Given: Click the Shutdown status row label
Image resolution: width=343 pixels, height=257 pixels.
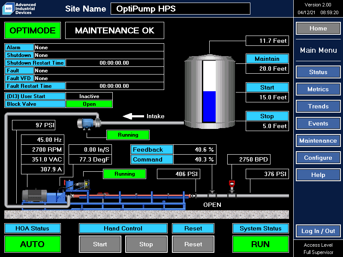Looking at the screenshot, I should coord(19,55).
